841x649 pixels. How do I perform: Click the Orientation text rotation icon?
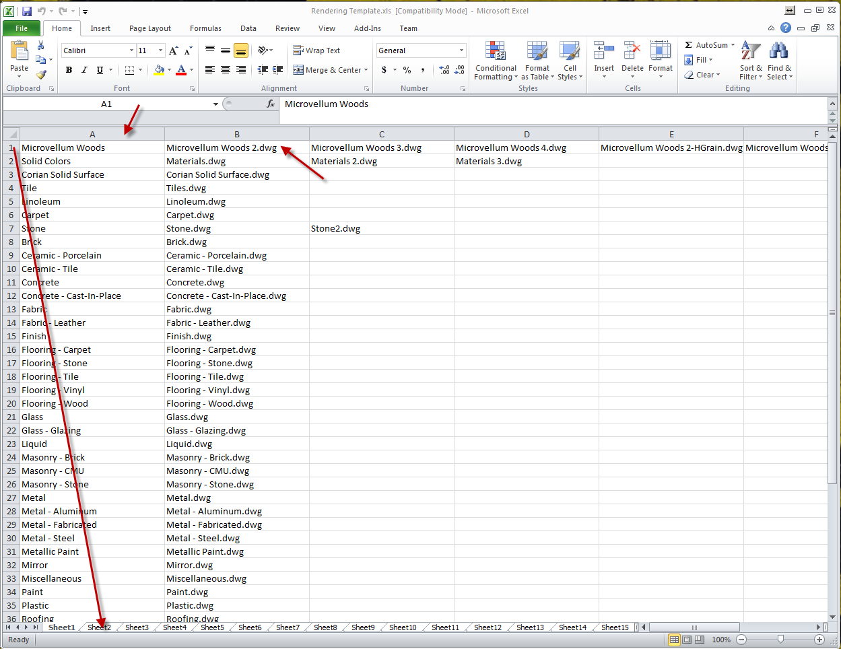point(263,50)
